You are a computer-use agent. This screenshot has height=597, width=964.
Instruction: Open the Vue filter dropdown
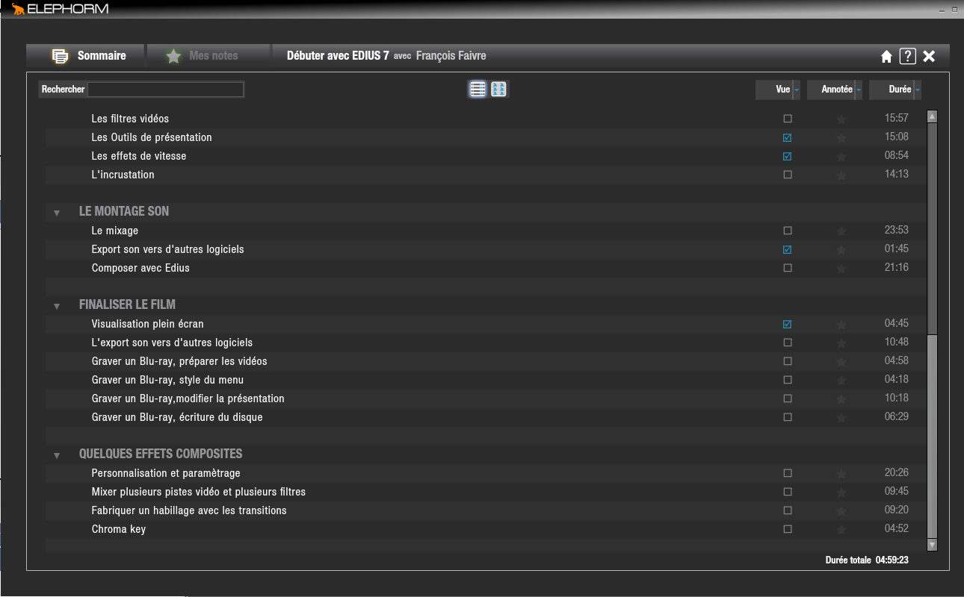(x=797, y=90)
